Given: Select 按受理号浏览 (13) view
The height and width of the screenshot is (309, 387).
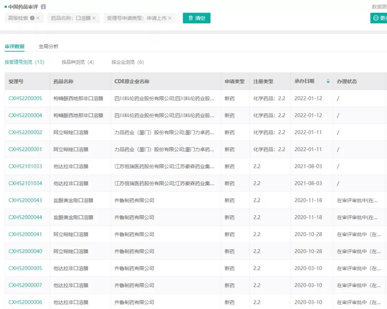Looking at the screenshot, I should 24,62.
